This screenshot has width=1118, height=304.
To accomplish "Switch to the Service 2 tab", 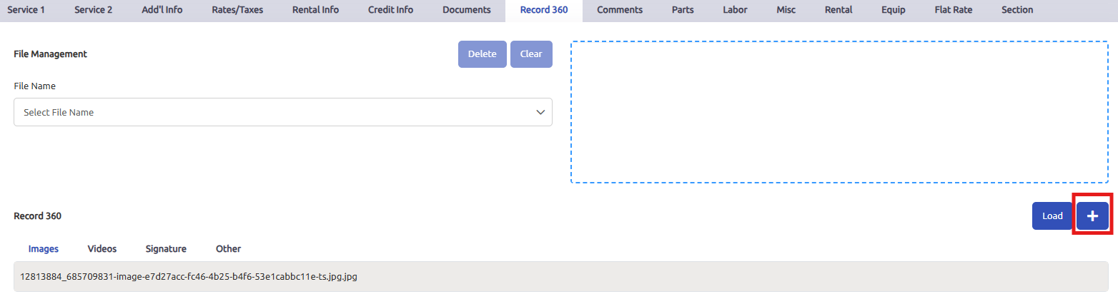I will (93, 10).
